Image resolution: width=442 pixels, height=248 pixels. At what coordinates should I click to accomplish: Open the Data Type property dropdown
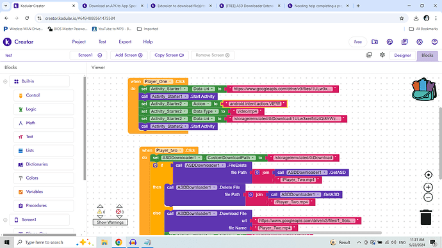[x=216, y=111]
